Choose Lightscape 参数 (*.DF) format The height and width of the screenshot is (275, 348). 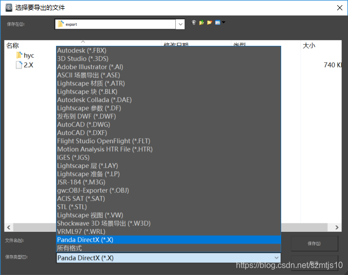click(169, 108)
